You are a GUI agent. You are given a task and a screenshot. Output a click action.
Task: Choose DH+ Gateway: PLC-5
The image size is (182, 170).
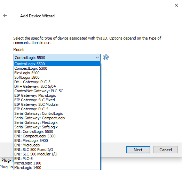[x=57, y=82]
